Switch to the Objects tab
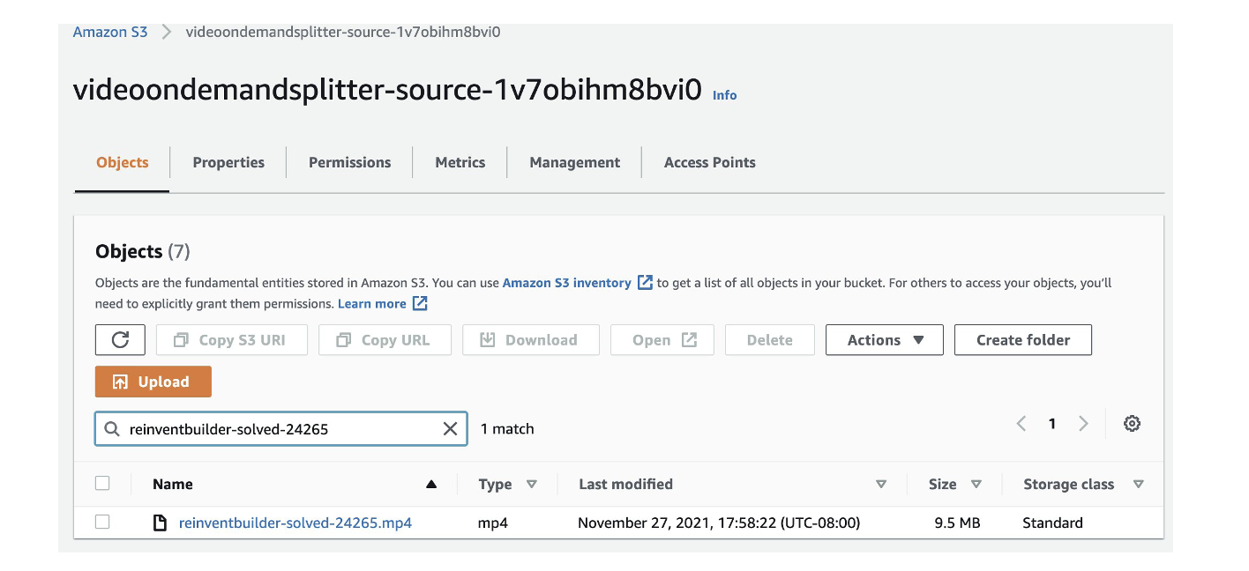The height and width of the screenshot is (571, 1249). coord(123,162)
